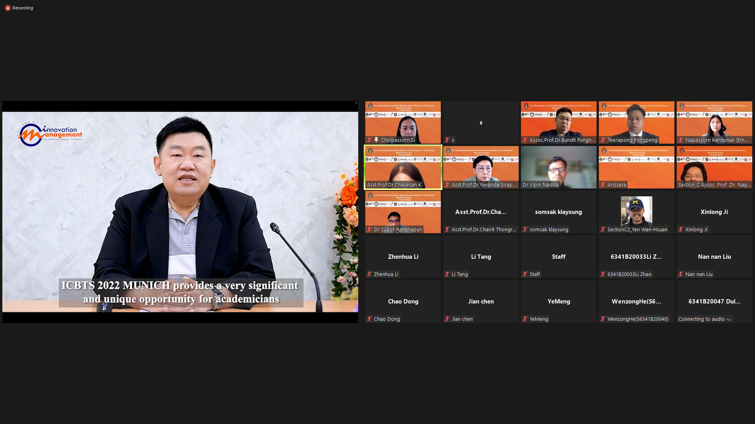Click Napassorn Kerdpitak name label
Screen dimensions: 755x424
click(716, 140)
